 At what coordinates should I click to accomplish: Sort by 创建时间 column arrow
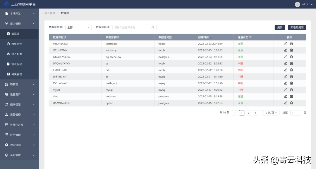click(x=211, y=37)
